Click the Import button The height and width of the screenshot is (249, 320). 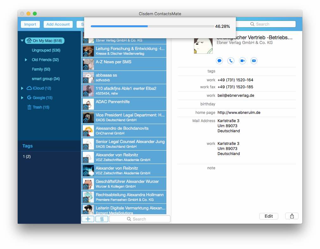coord(30,24)
